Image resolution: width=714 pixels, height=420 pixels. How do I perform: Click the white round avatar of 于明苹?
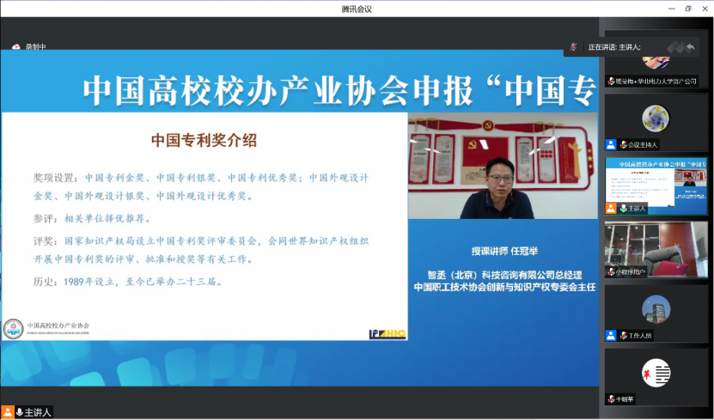point(656,373)
